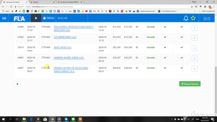Click the yellow star favorites icon
The height and width of the screenshot is (122, 217).
tap(193, 18)
